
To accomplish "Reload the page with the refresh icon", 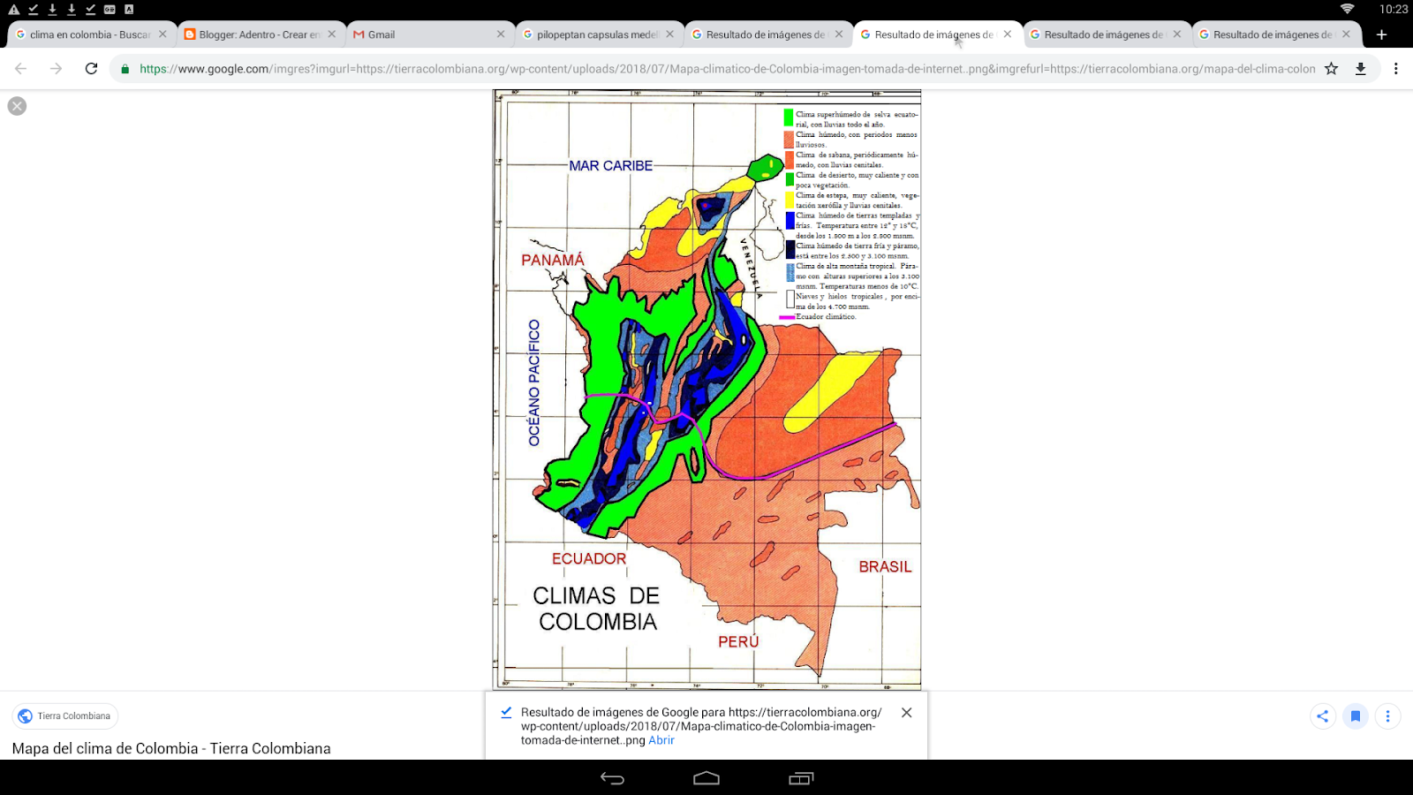I will point(90,67).
